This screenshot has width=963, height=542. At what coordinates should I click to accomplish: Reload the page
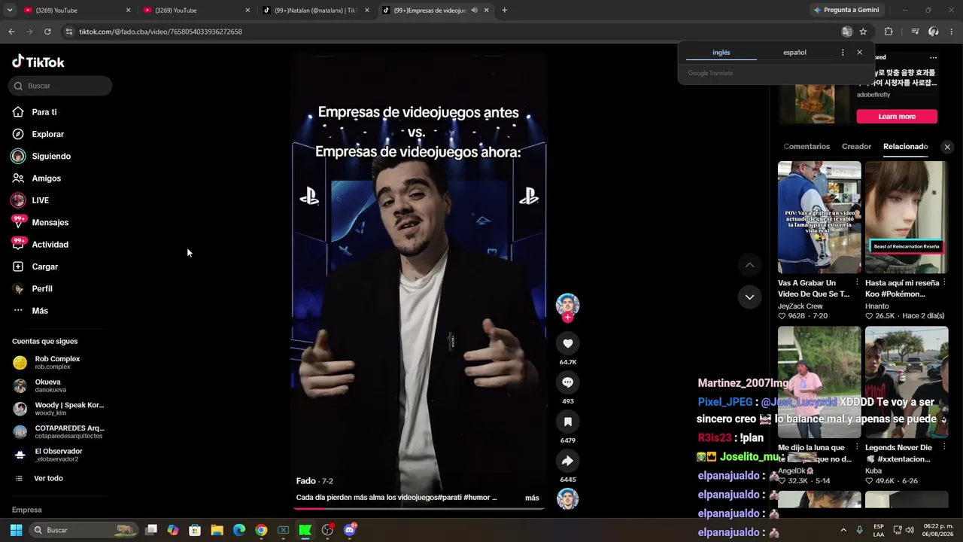pos(47,32)
